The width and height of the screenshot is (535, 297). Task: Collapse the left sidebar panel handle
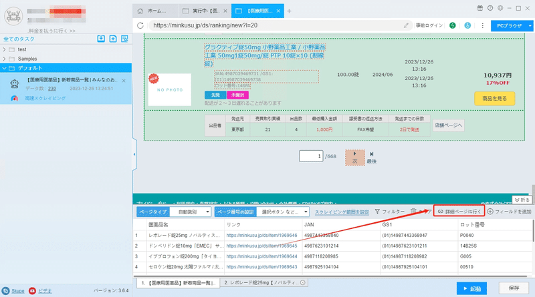pos(134,154)
